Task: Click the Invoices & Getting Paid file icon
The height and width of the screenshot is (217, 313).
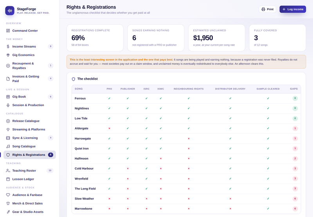Action: 8,78
